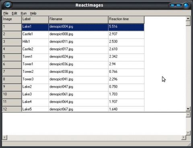Click the empty lower output text pane
The image size is (193, 148).
[94, 124]
